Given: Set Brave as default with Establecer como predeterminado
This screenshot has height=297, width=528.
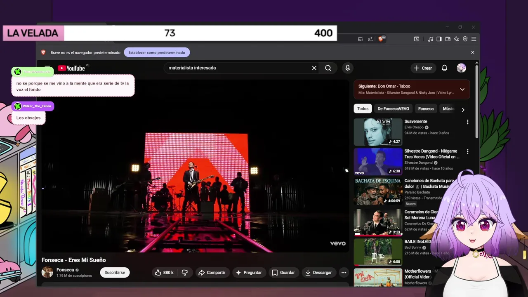Looking at the screenshot, I should click(x=157, y=52).
